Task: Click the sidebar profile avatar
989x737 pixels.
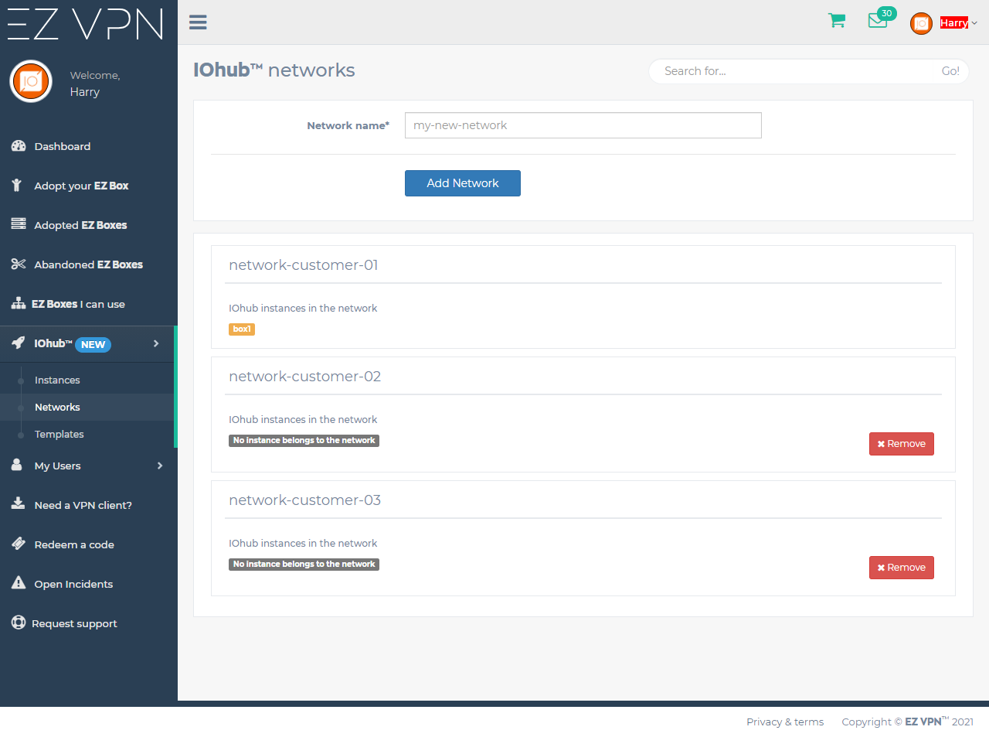Action: (x=31, y=81)
